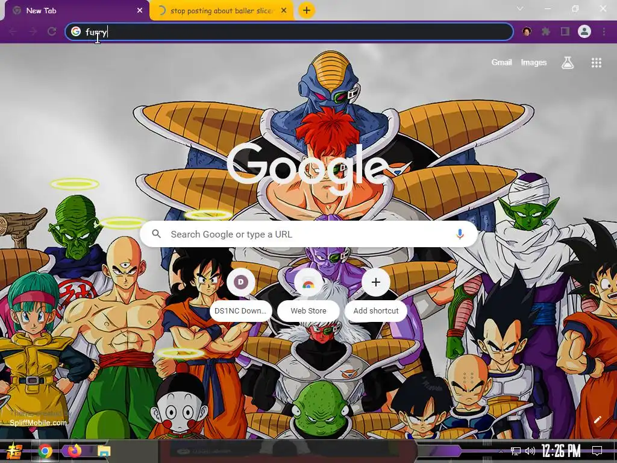Show hidden tray icons chevron
Image resolution: width=617 pixels, height=463 pixels.
[501, 451]
